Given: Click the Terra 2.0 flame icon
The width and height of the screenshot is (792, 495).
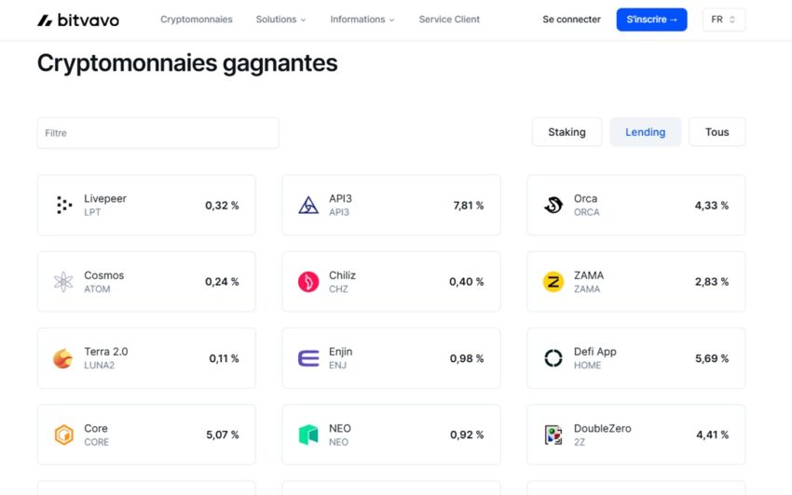Looking at the screenshot, I should click(x=63, y=358).
